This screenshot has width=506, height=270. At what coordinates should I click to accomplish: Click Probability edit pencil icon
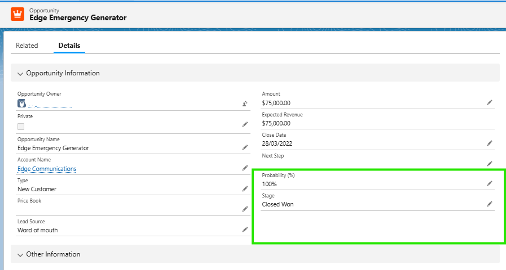click(490, 183)
